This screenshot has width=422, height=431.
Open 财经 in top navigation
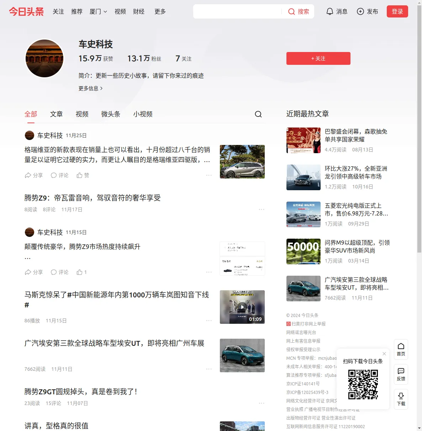coord(139,11)
